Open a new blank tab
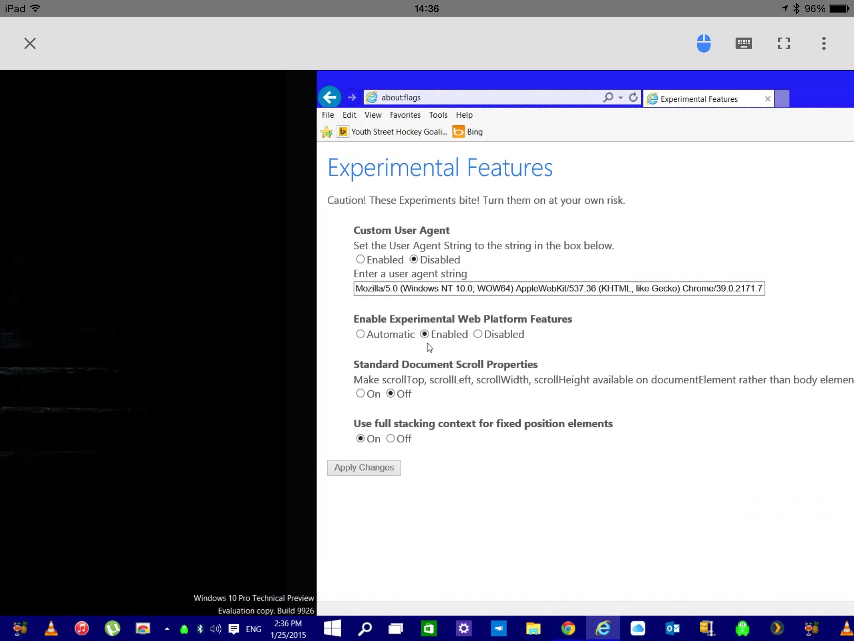Screen dimensions: 854x641 pos(782,99)
